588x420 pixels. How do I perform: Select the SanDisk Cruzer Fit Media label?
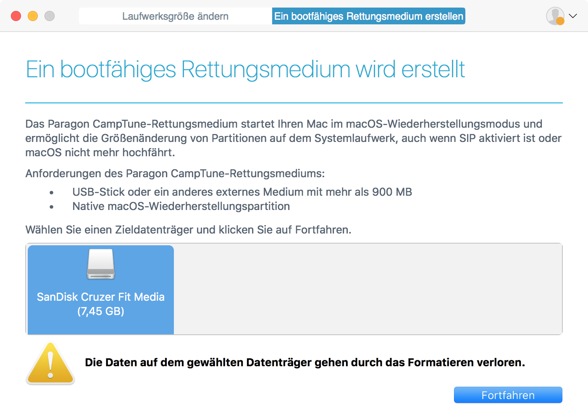(101, 297)
